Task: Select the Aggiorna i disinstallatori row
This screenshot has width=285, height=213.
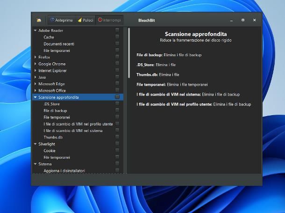Action: click(x=78, y=170)
